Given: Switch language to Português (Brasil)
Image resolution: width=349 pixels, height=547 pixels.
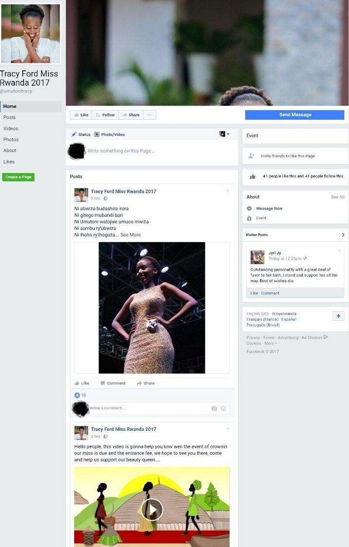Looking at the screenshot, I should click(263, 325).
